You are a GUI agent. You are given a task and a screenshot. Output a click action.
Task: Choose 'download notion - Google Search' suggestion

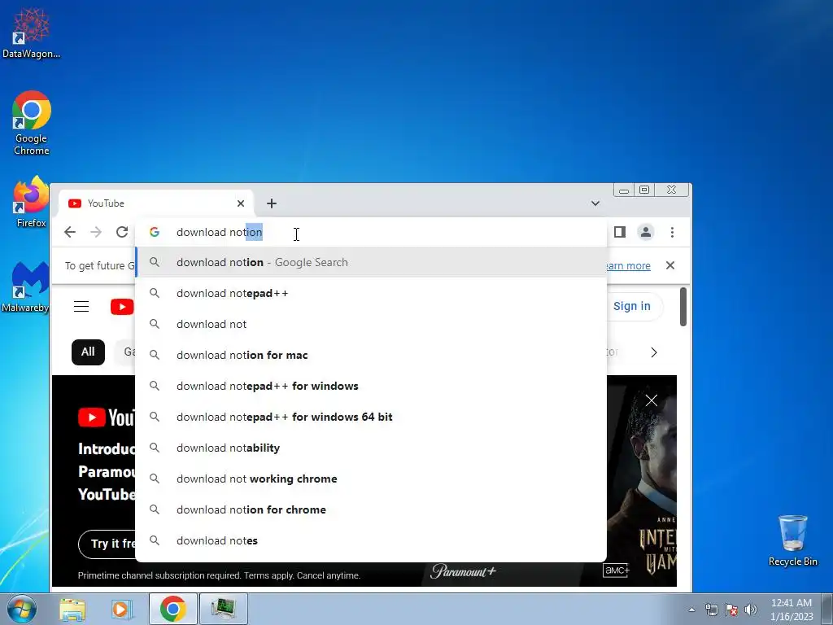pyautogui.click(x=371, y=263)
